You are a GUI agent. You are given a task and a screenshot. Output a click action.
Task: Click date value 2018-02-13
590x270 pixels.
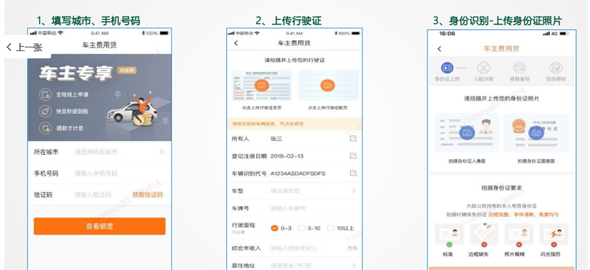point(287,156)
